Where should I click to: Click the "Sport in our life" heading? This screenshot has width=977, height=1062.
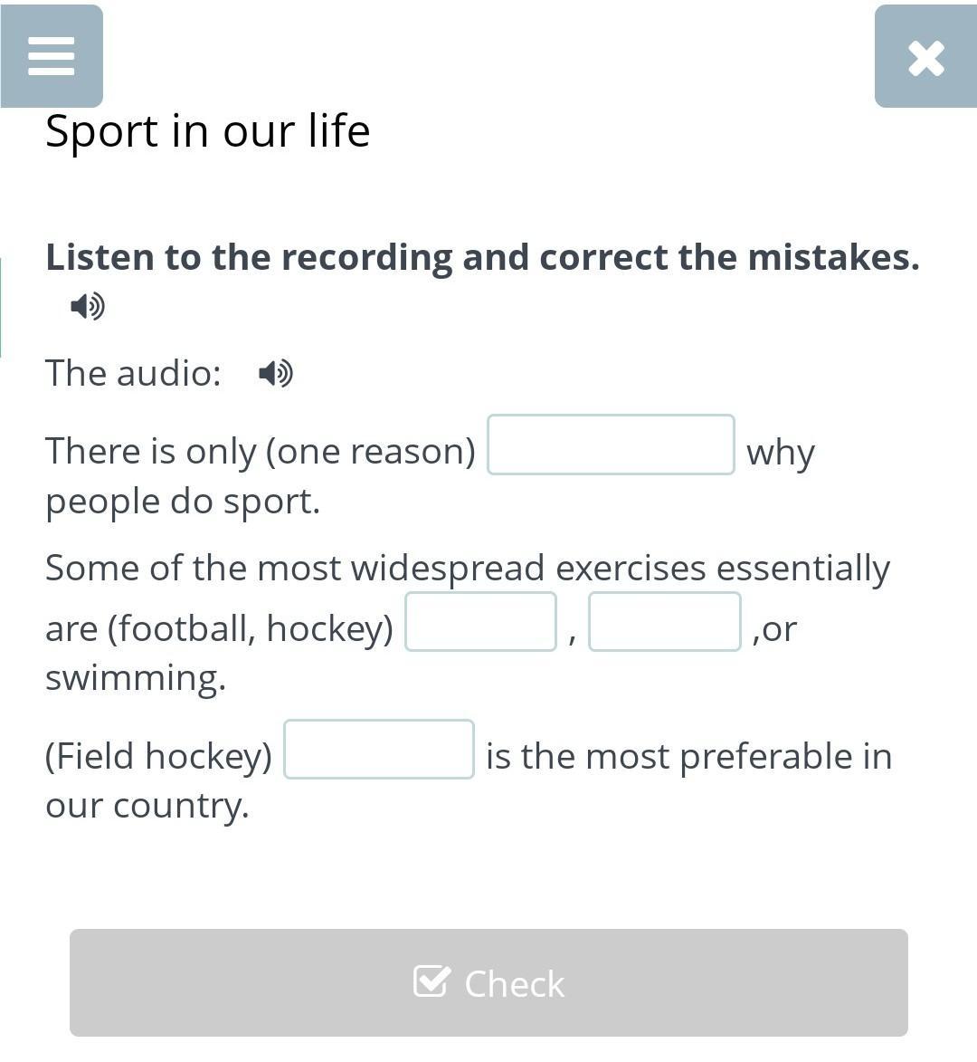pos(208,131)
